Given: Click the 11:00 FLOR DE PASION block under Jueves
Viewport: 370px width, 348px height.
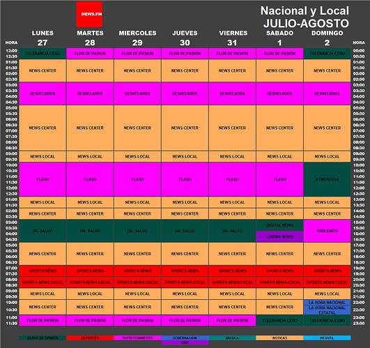Looking at the screenshot, I should [185, 320].
